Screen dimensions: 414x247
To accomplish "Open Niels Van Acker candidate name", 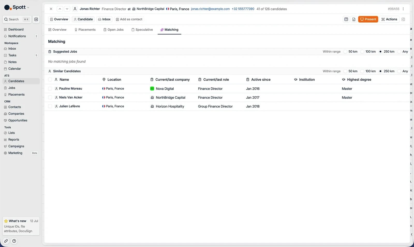I will pyautogui.click(x=71, y=97).
